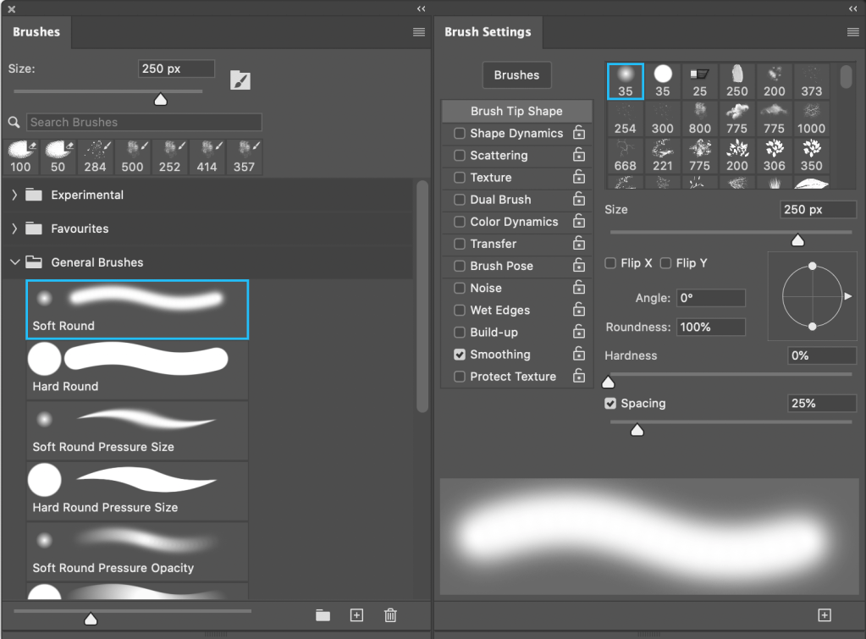Open the Brush Settings panel menu

[x=852, y=32]
